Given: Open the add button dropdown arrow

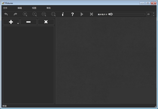Looking at the screenshot, I should click(x=18, y=24).
